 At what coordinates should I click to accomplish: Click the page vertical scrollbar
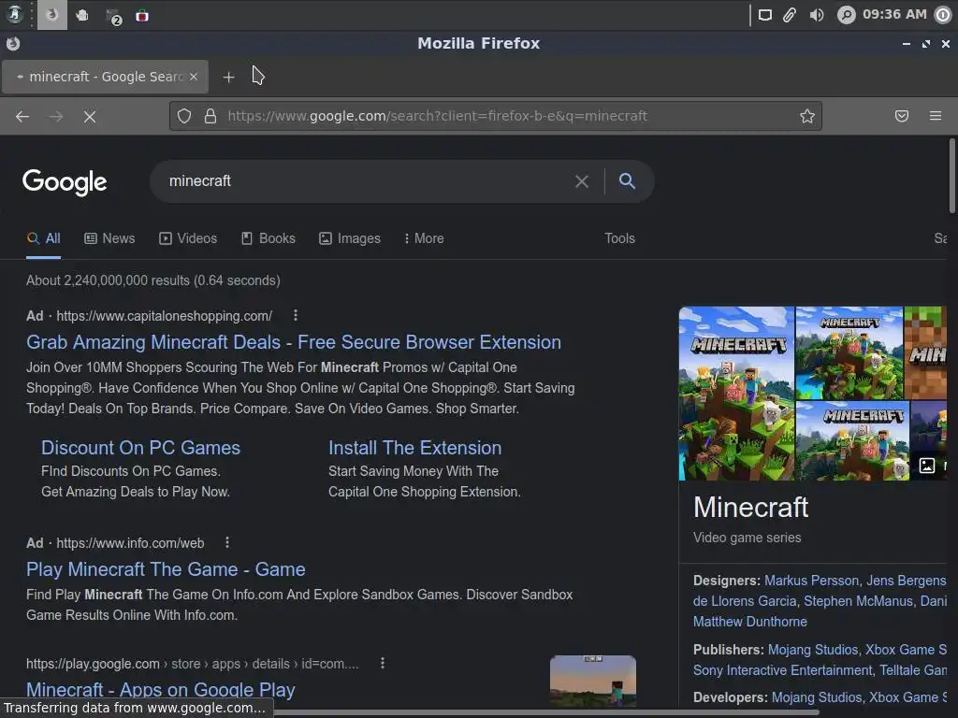pos(951,177)
